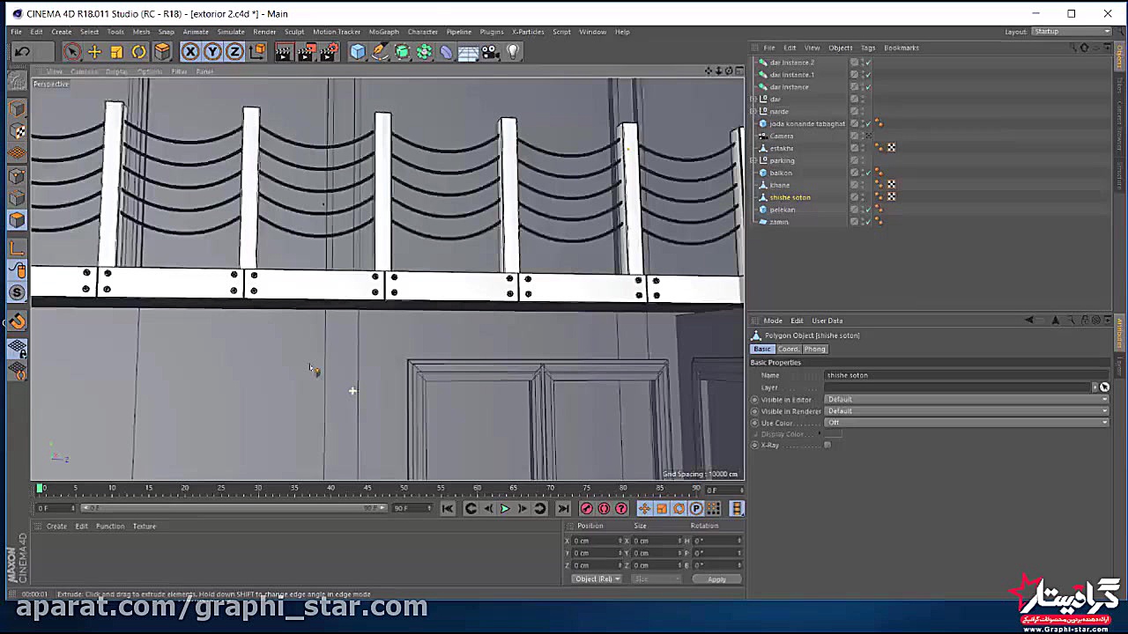Image resolution: width=1128 pixels, height=634 pixels.
Task: Click the Apply button
Action: (716, 579)
